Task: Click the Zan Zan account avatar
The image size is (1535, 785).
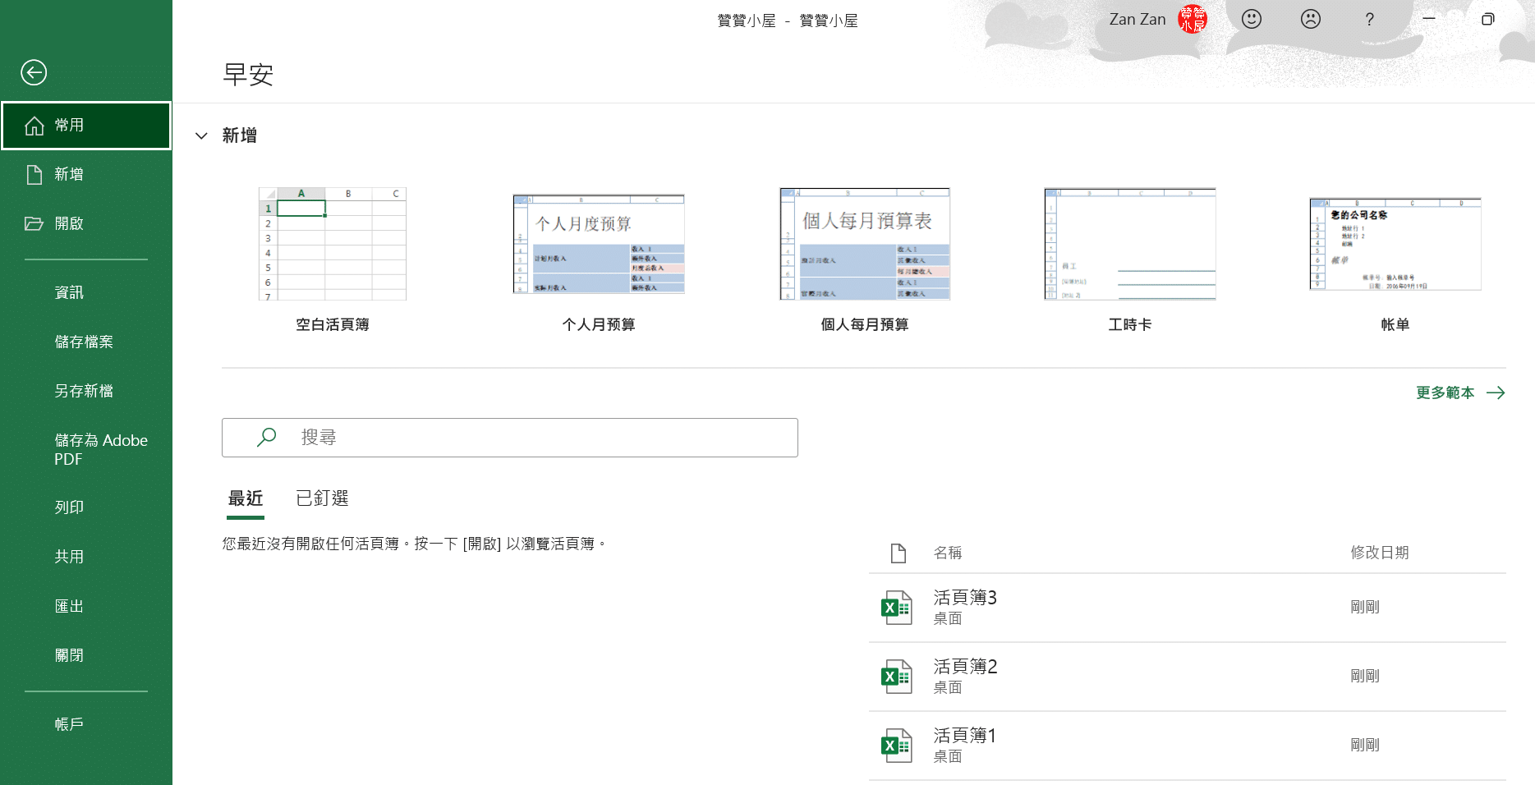Action: click(x=1192, y=19)
